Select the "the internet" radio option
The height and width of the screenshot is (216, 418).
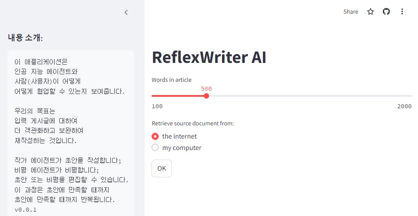click(x=155, y=136)
